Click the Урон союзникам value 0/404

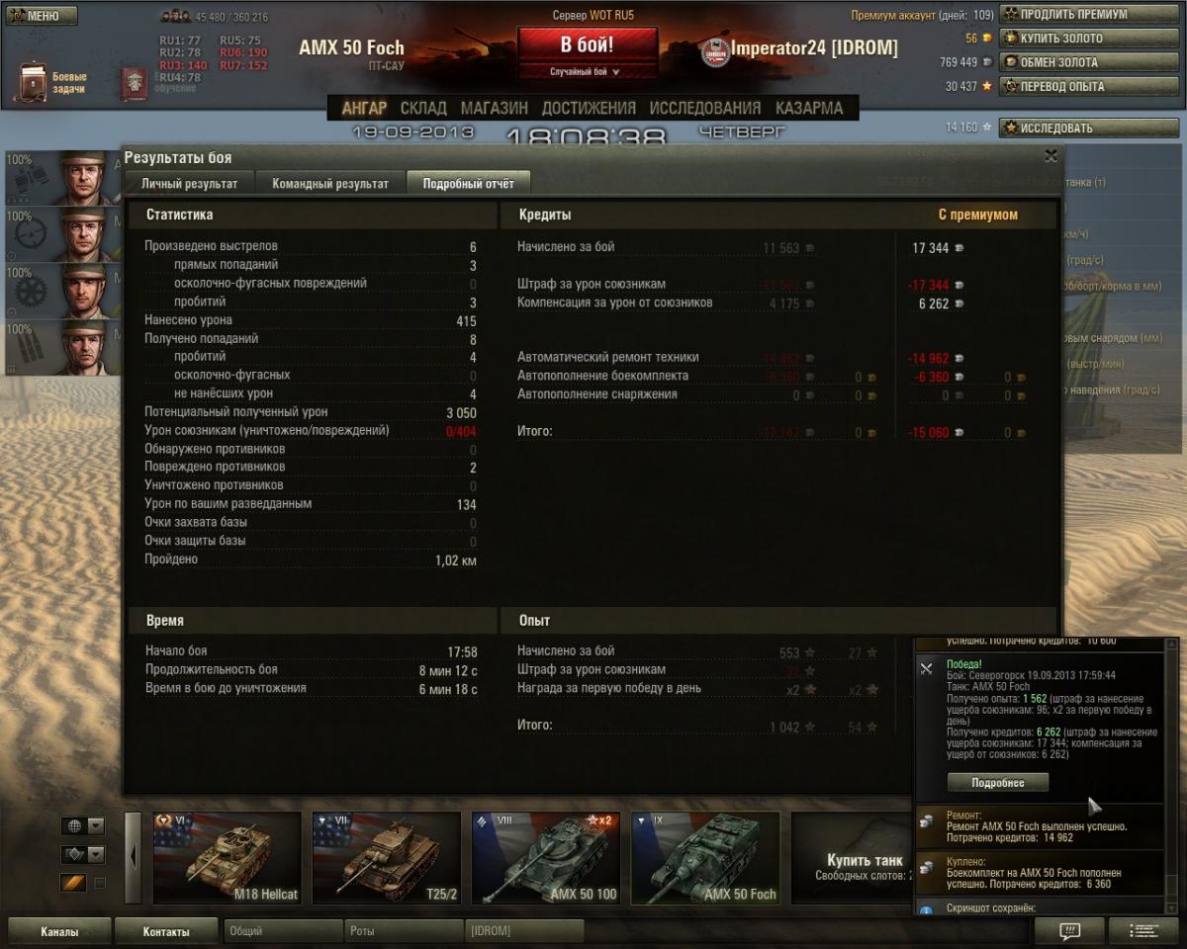[460, 431]
